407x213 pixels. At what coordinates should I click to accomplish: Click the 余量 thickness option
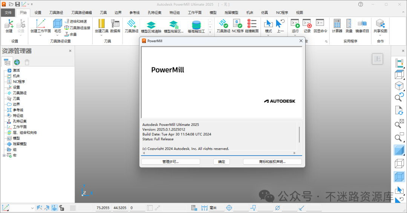coord(70,34)
